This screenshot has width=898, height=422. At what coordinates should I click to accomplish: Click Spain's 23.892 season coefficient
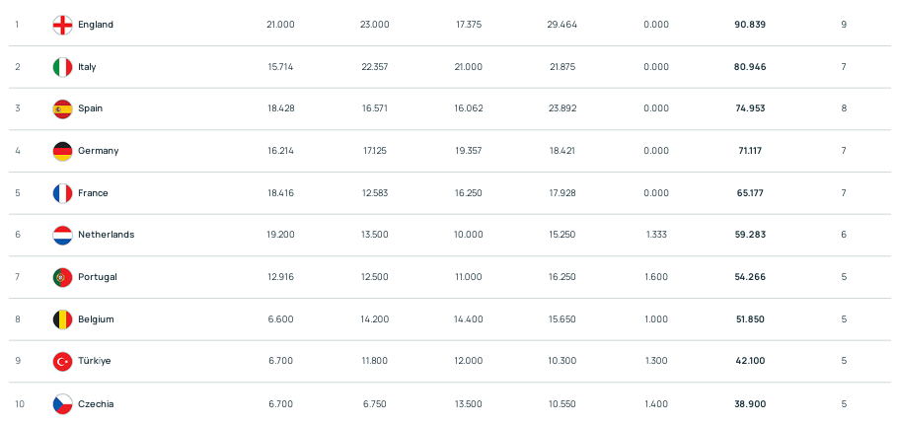coord(562,108)
